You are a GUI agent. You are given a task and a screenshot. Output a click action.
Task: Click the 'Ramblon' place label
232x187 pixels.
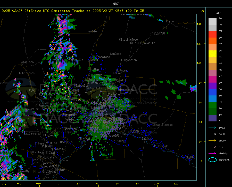tap(93, 31)
